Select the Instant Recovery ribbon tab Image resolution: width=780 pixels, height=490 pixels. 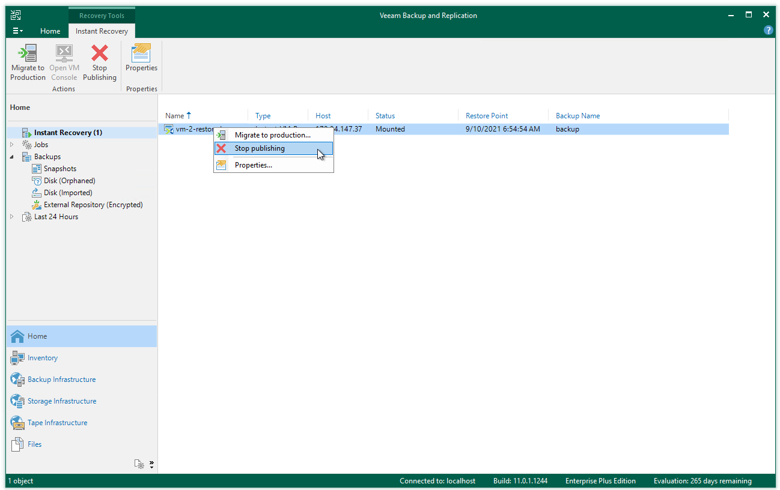pyautogui.click(x=102, y=31)
